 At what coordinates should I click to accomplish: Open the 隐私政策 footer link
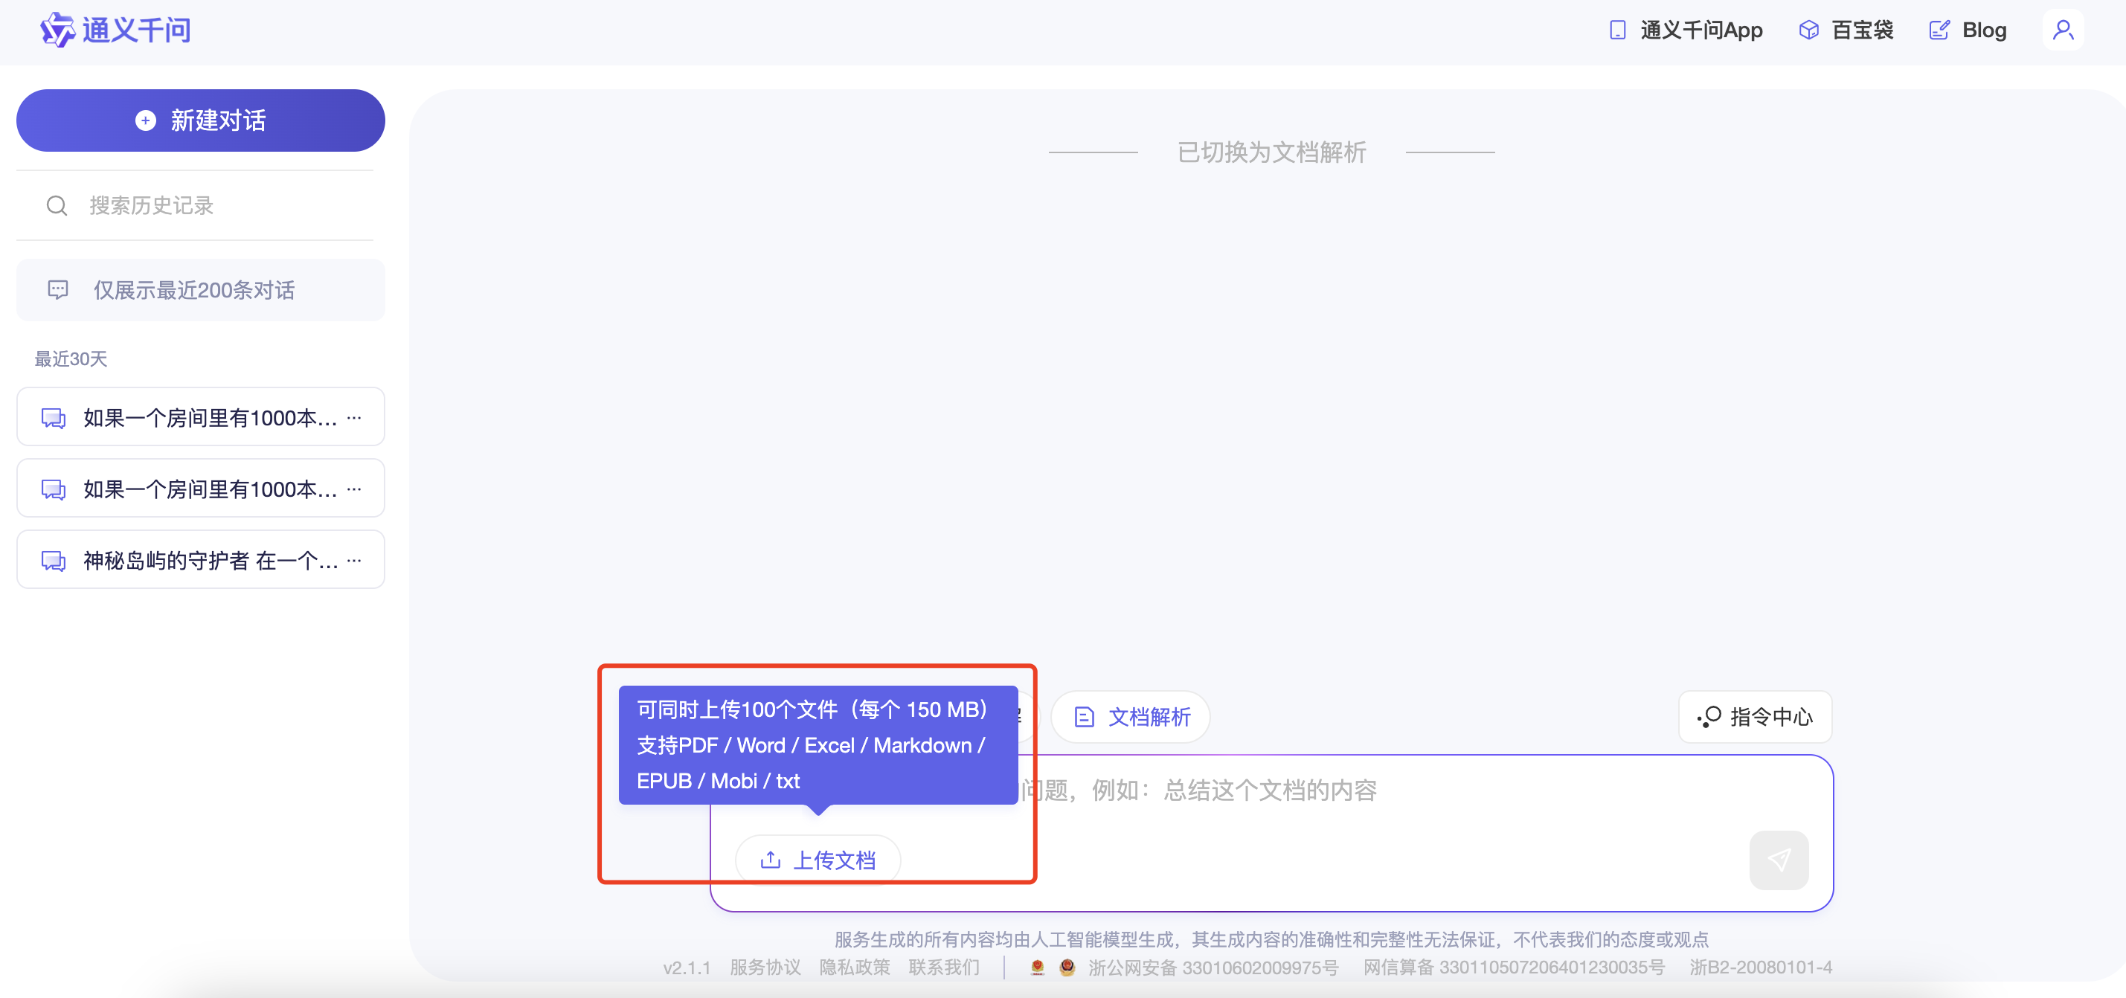[854, 967]
